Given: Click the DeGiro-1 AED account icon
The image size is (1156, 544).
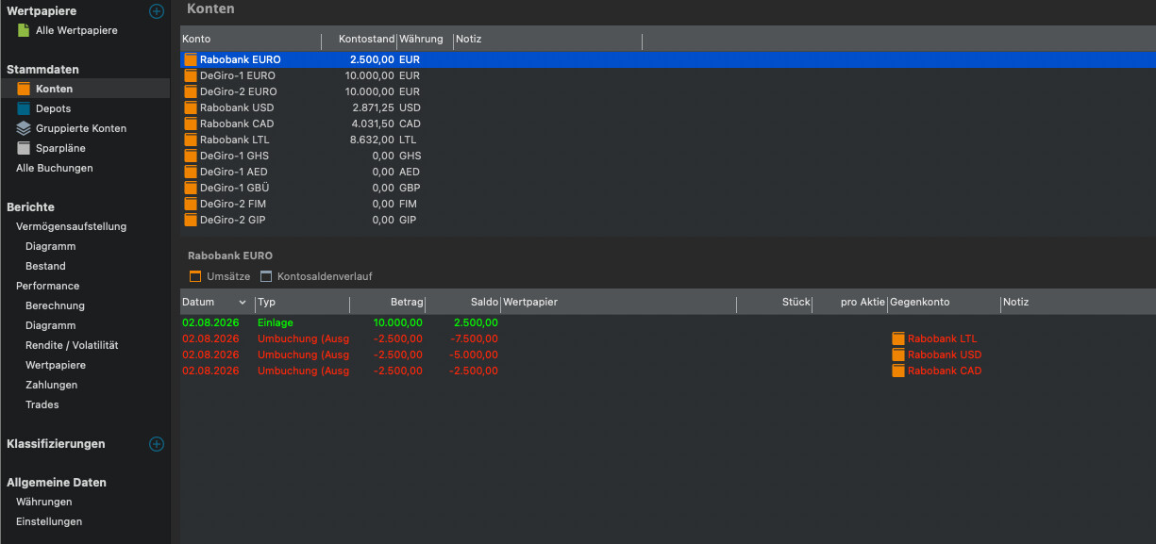Looking at the screenshot, I should [191, 172].
